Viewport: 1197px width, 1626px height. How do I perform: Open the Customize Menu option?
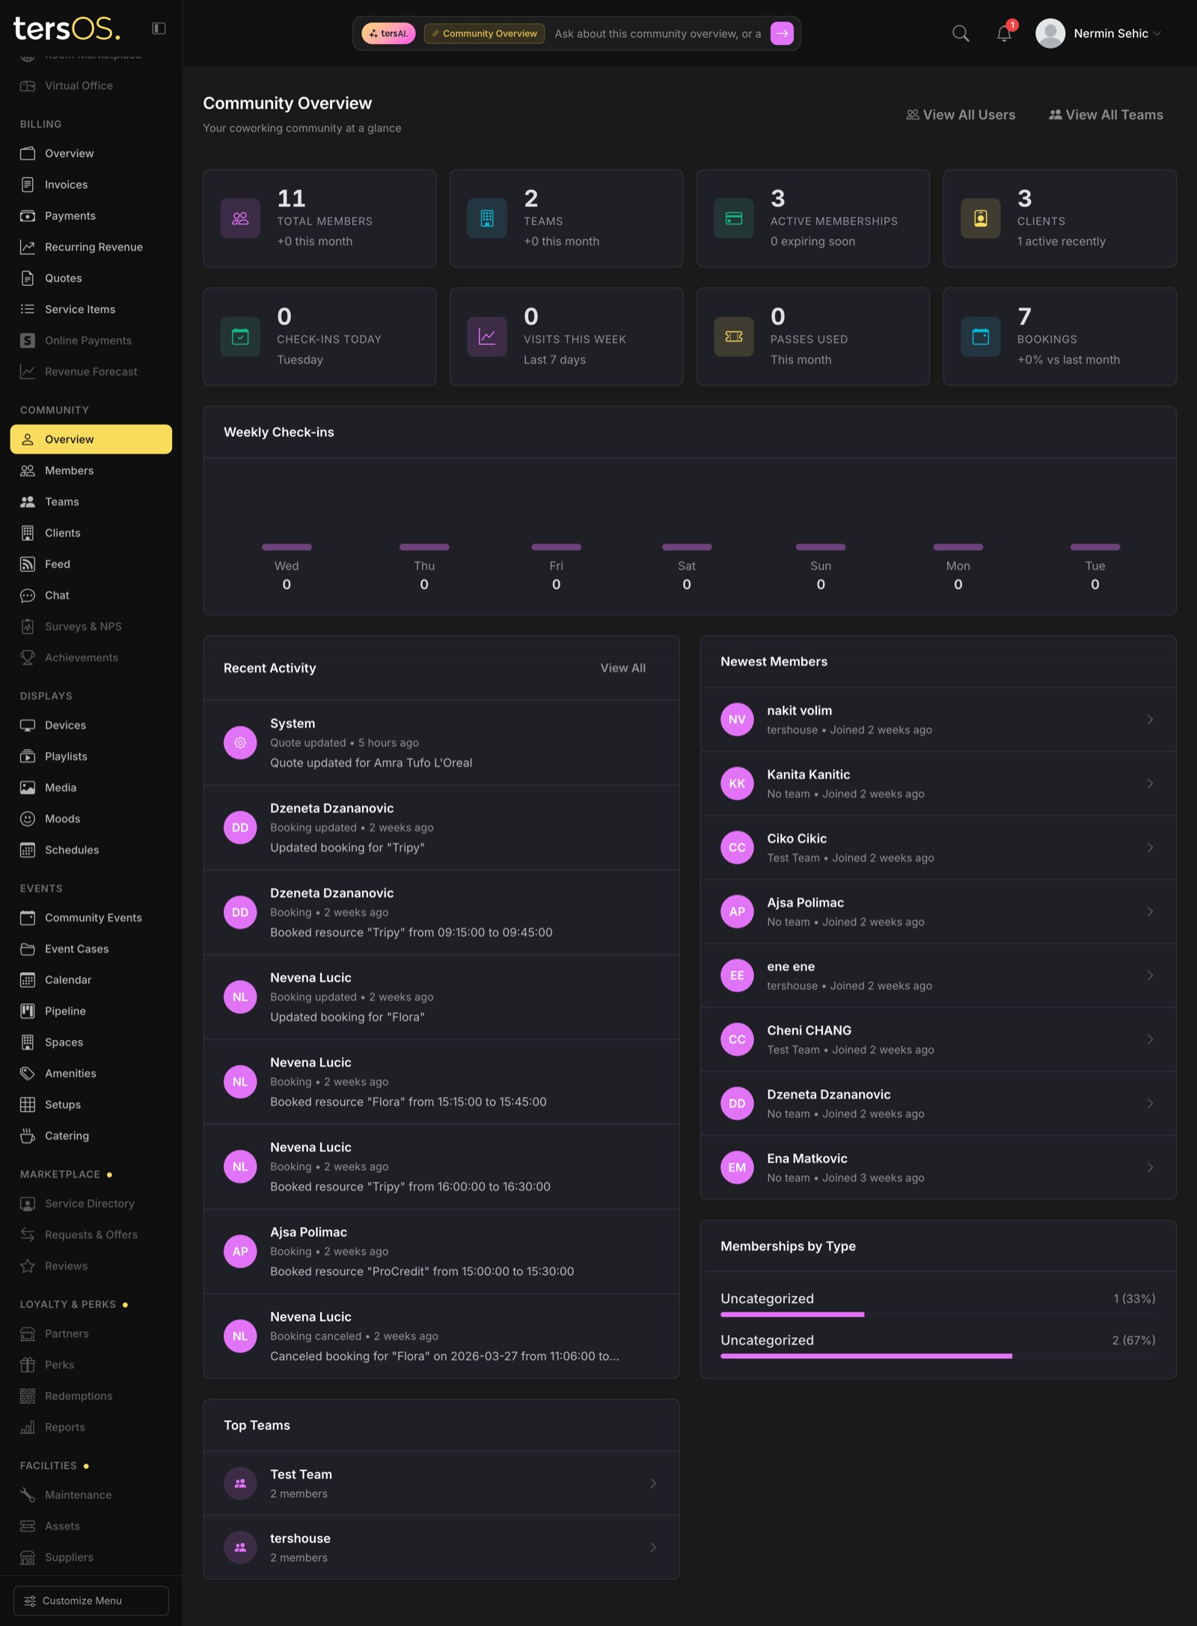click(91, 1601)
